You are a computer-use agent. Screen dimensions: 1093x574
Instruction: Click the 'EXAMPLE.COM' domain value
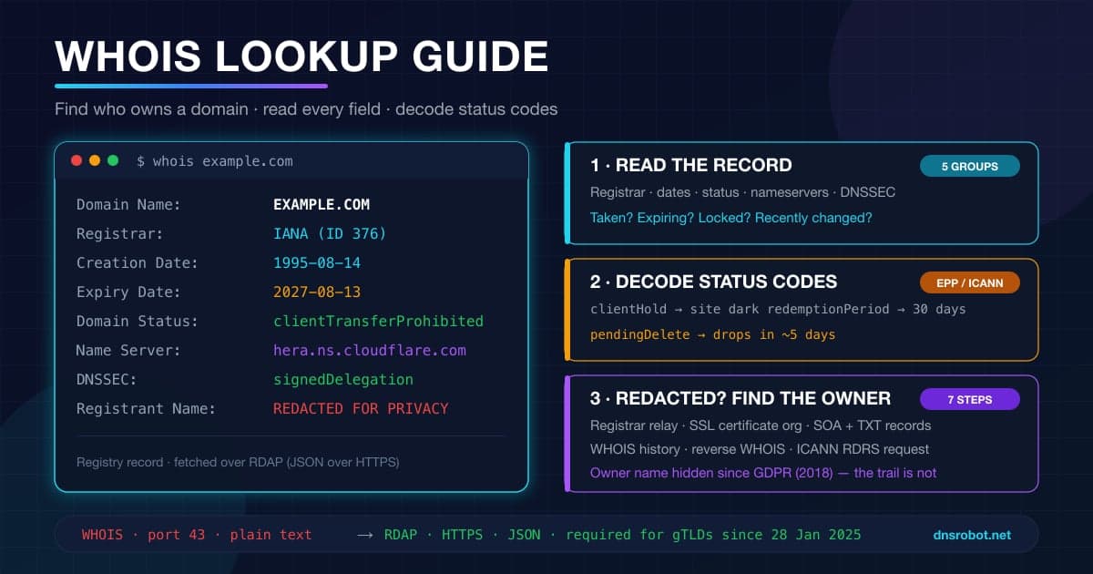pyautogui.click(x=322, y=205)
